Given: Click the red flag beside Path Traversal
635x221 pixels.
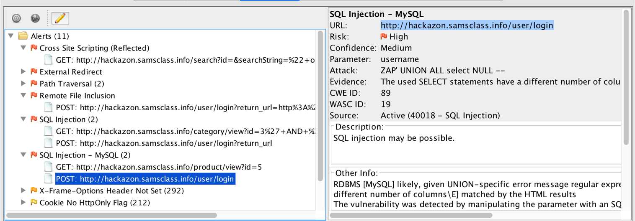Looking at the screenshot, I should (34, 84).
